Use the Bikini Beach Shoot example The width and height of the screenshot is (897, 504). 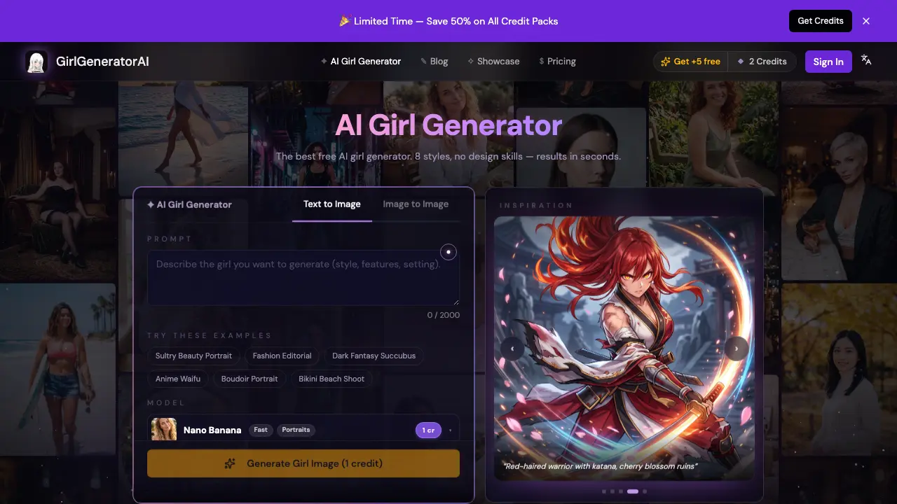(x=331, y=379)
